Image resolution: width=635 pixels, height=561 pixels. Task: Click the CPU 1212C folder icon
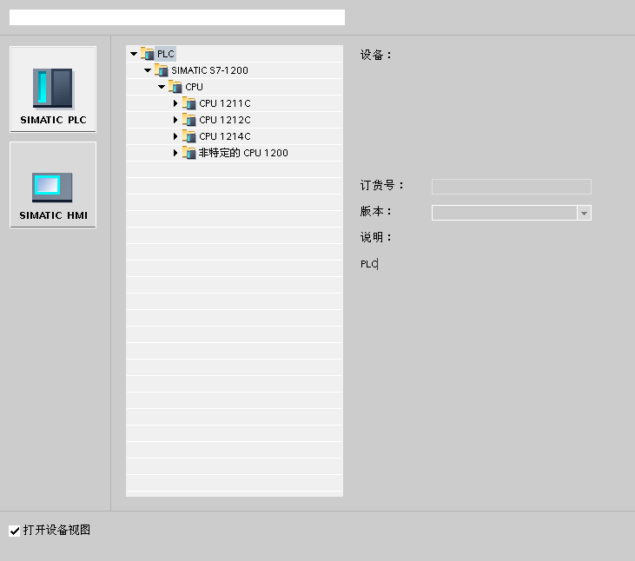[x=189, y=120]
